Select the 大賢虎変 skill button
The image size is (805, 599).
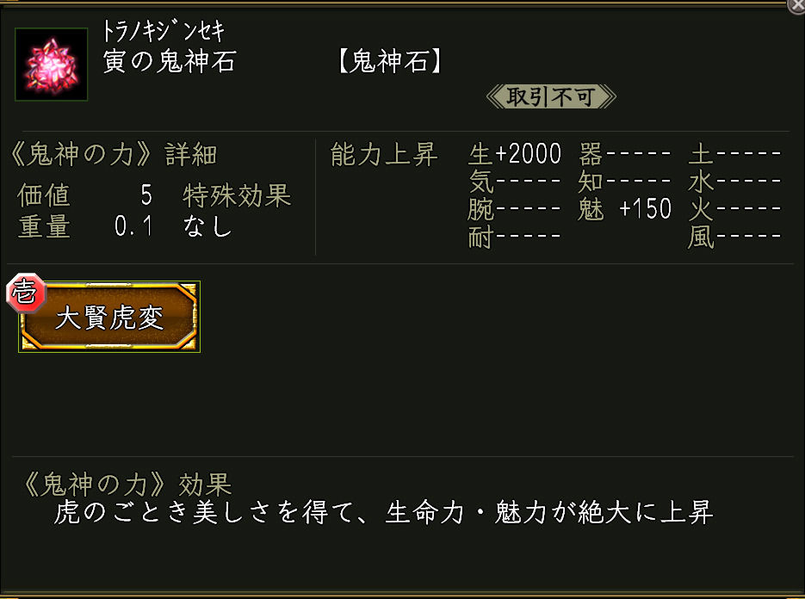[109, 318]
